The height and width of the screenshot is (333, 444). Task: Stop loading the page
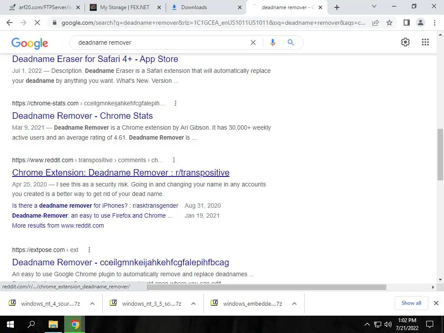click(x=37, y=23)
